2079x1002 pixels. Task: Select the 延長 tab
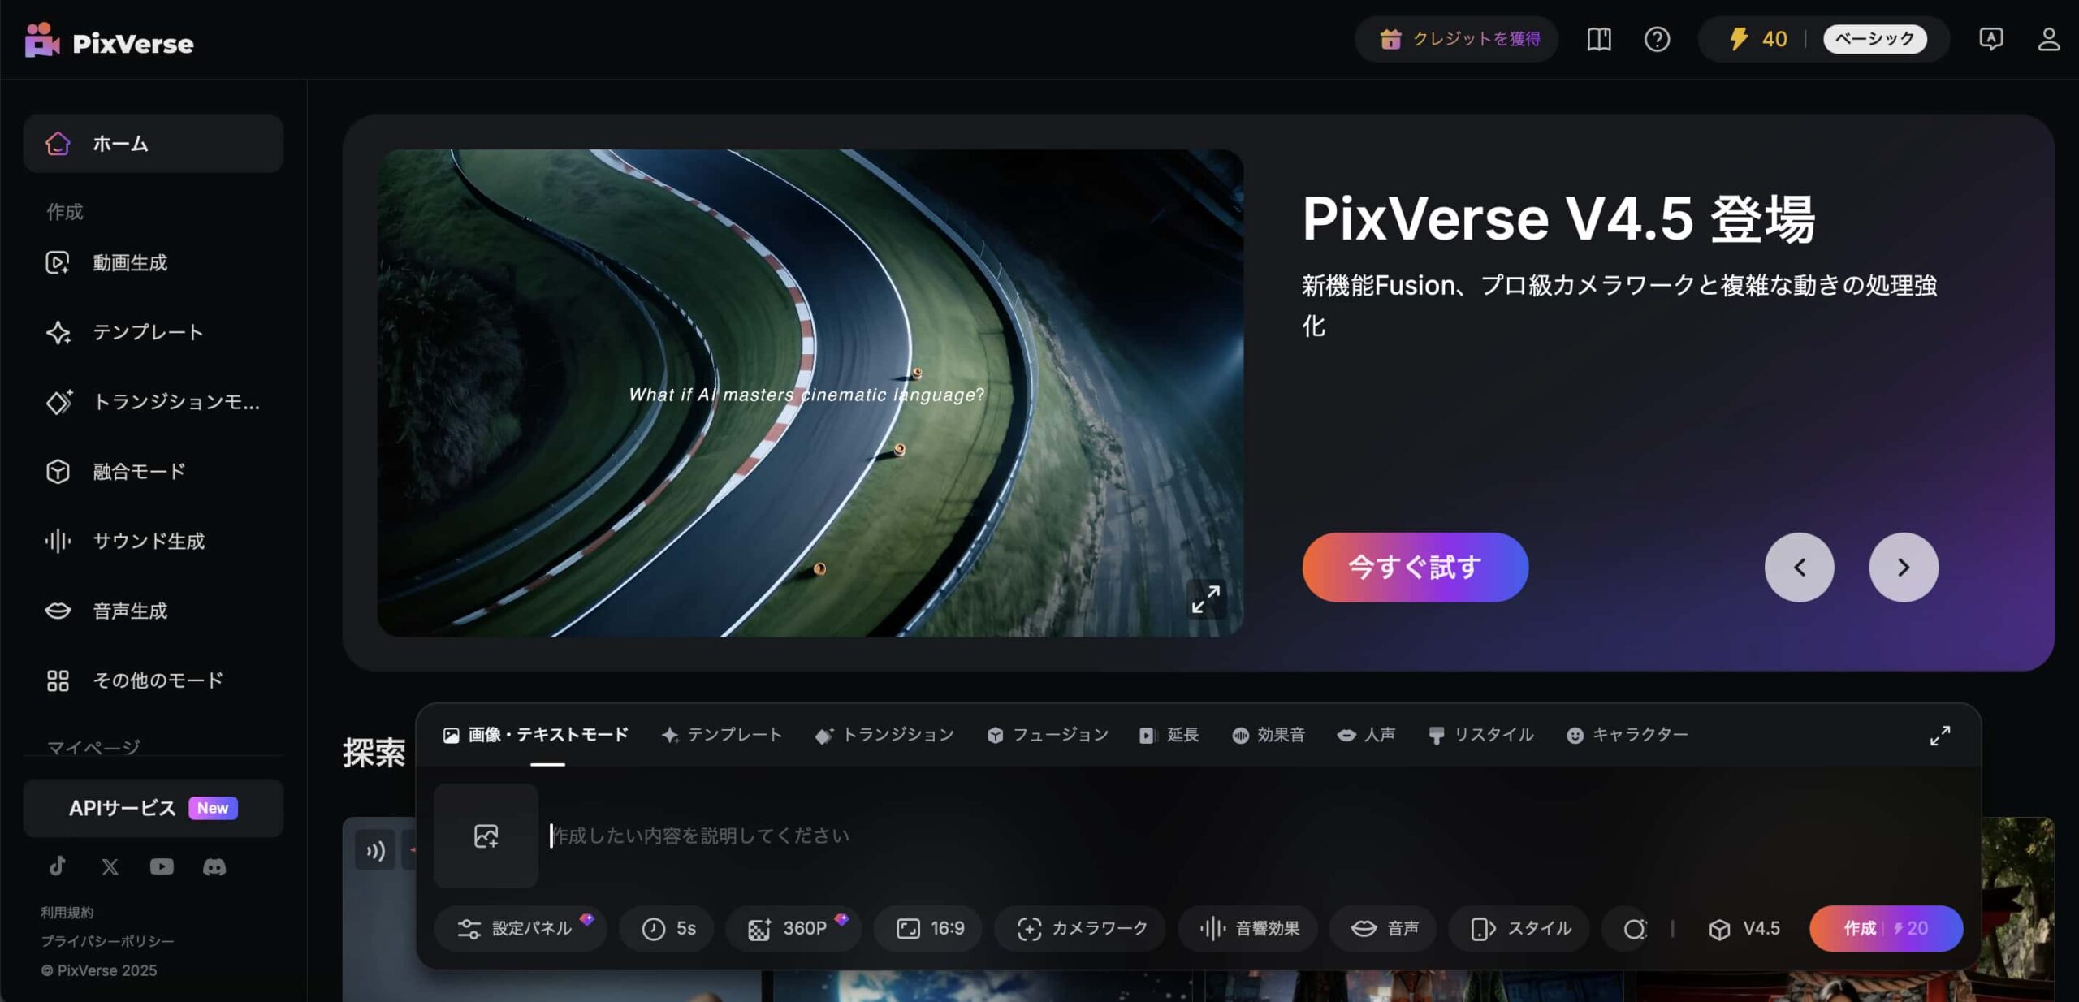point(1169,735)
